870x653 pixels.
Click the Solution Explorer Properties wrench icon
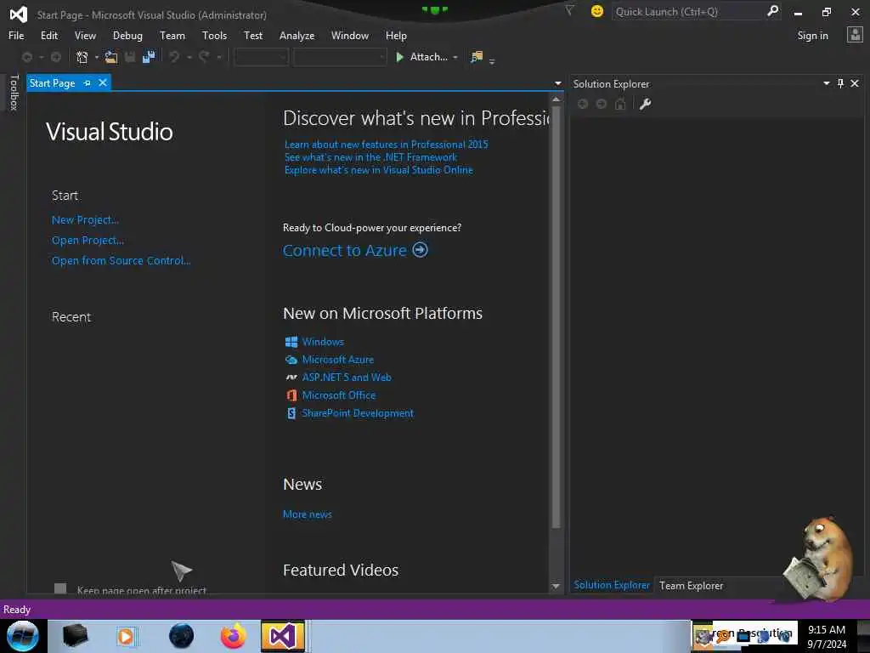(x=645, y=104)
